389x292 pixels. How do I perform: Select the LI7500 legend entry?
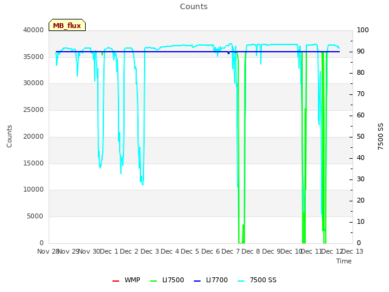click(167, 280)
